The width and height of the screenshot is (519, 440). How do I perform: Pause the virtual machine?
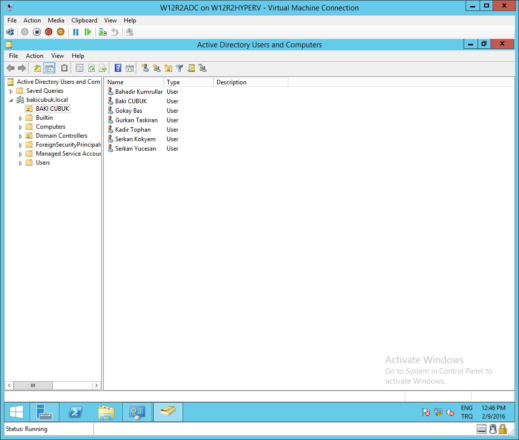pyautogui.click(x=76, y=32)
